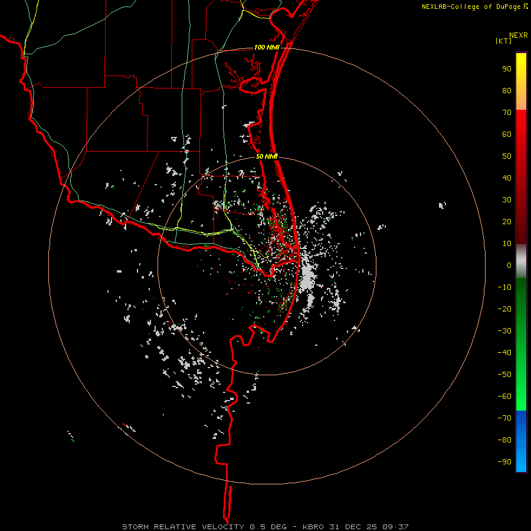
Task: Click the 30 value on velocity scale
Action: pos(507,200)
